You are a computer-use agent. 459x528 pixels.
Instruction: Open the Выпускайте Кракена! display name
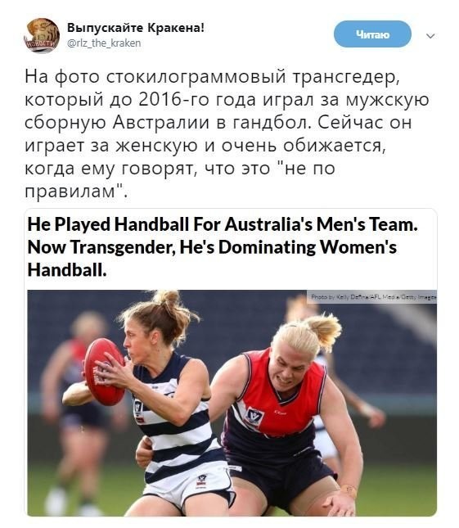[136, 27]
